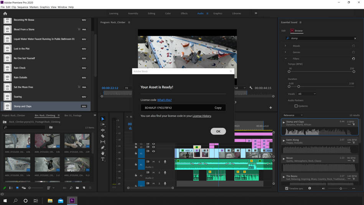Select Stomp and Claps in the bin list

(46, 106)
